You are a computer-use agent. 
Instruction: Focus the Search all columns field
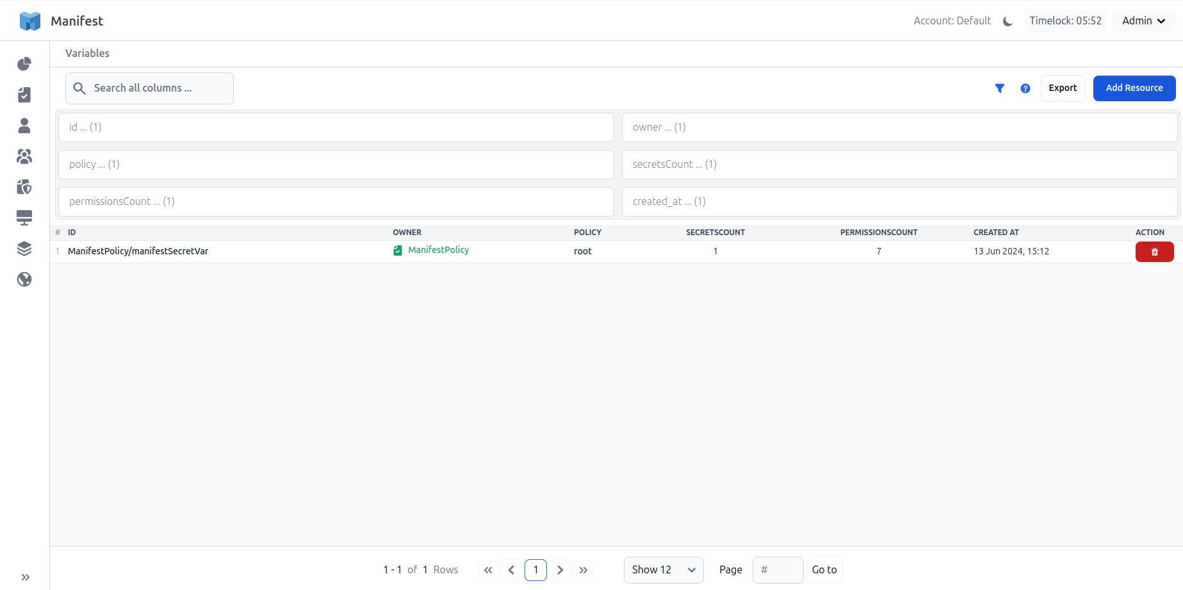[149, 88]
